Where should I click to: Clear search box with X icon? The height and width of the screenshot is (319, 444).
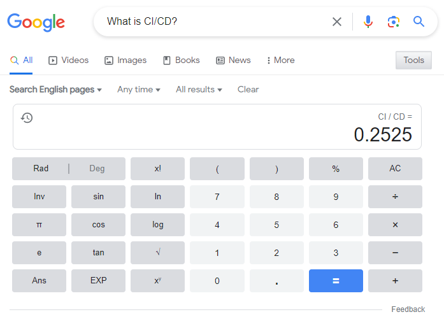[x=337, y=22]
